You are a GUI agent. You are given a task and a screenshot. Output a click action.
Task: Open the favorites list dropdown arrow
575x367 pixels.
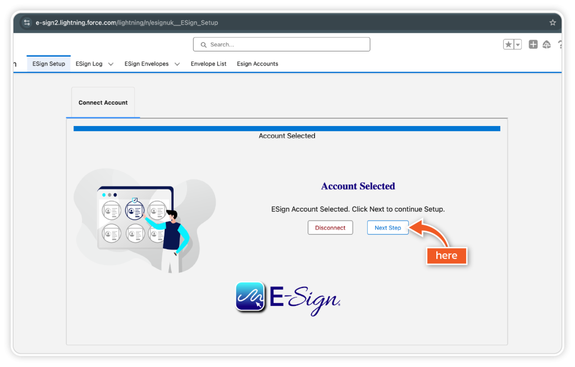pos(518,45)
